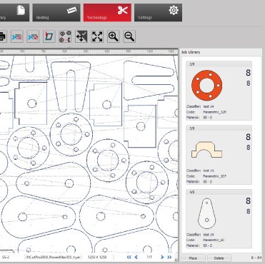Click the fit-to-screen arrows icon
Image resolution: width=265 pixels, height=264 pixels.
97,36
